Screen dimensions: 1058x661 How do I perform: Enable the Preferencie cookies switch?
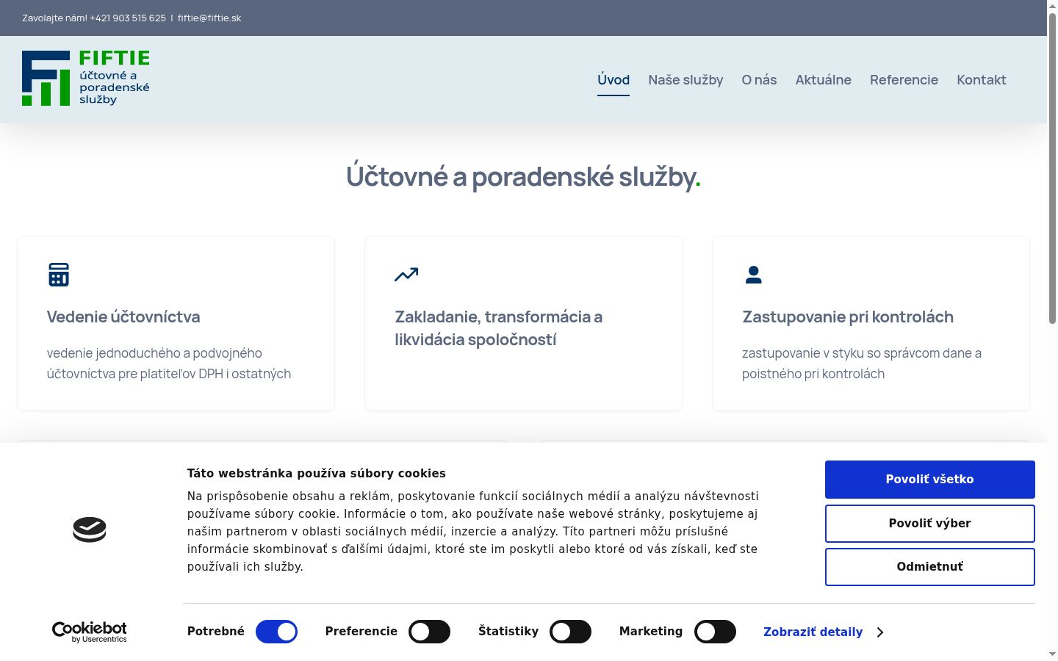point(429,632)
